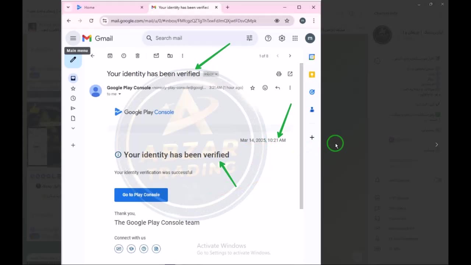The height and width of the screenshot is (265, 471).
Task: Open Google Calendar side panel
Action: [x=312, y=57]
